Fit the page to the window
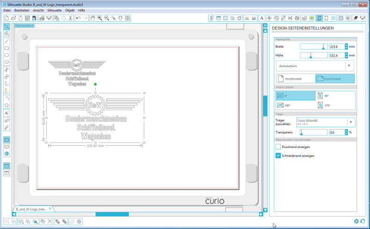The image size is (370, 229). point(128,18)
